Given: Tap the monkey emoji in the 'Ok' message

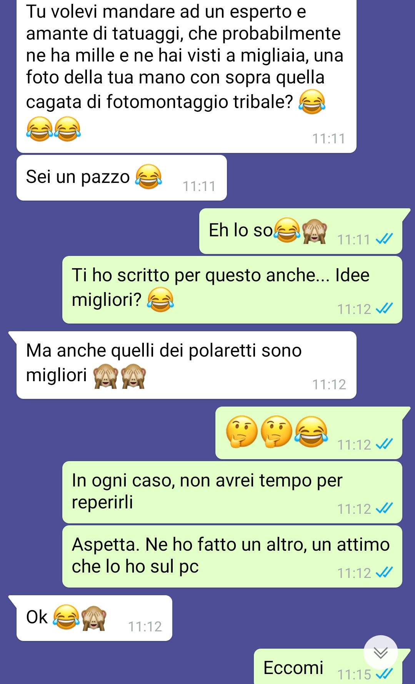Looking at the screenshot, I should pos(93,618).
